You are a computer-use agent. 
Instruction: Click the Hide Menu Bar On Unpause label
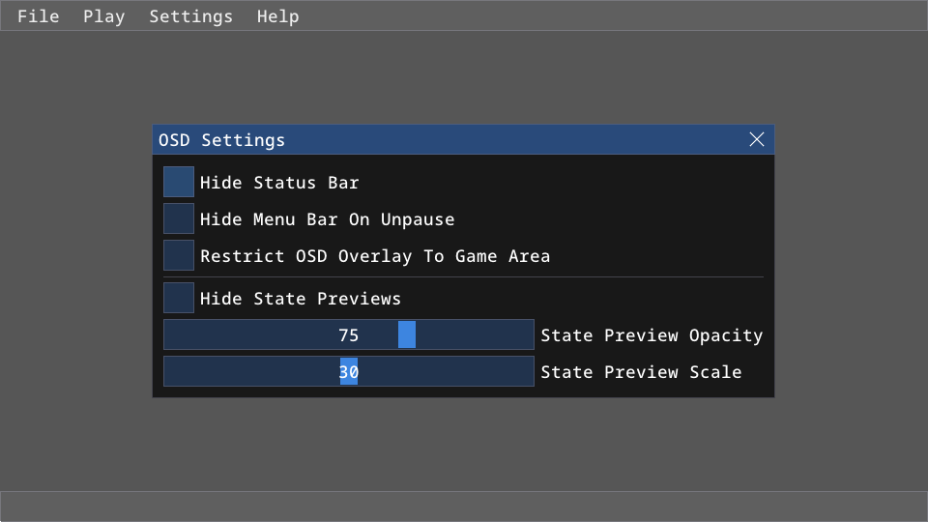(327, 219)
